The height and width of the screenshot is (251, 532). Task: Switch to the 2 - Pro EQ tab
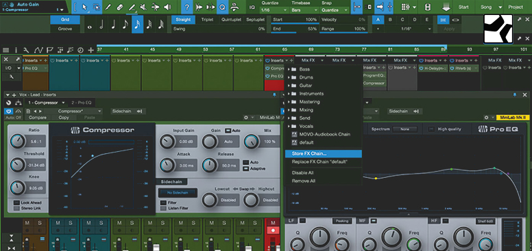click(x=81, y=103)
